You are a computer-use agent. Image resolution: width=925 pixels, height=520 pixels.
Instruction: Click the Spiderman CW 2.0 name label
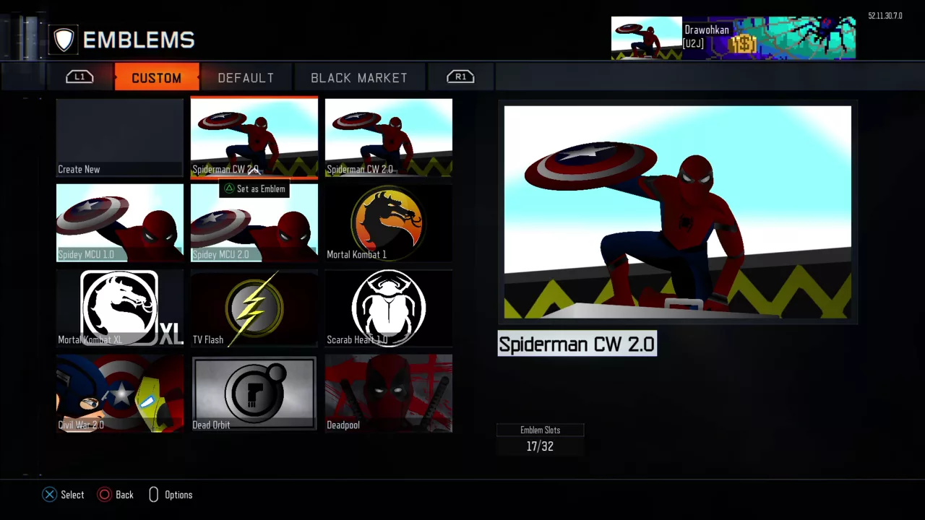coord(577,344)
